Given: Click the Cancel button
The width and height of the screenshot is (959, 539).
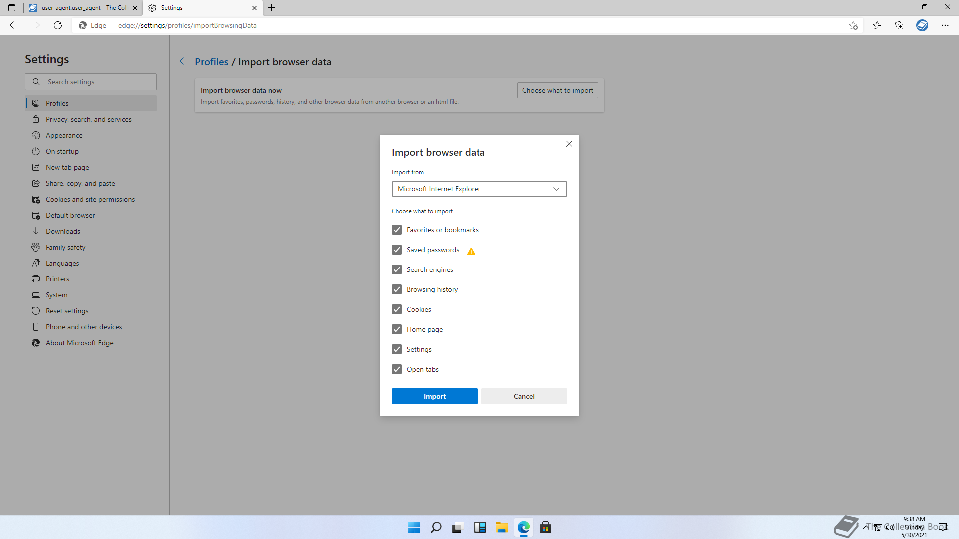Looking at the screenshot, I should pyautogui.click(x=524, y=396).
